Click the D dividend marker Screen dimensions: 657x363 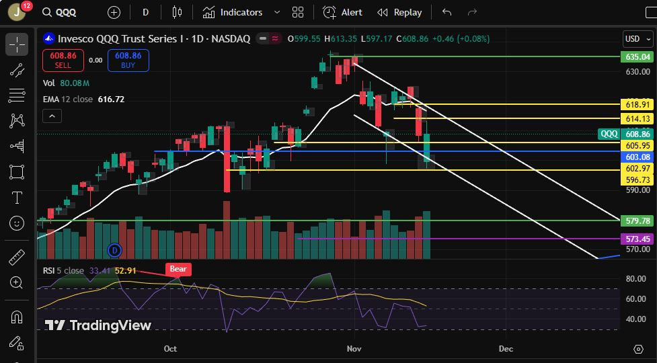114,251
